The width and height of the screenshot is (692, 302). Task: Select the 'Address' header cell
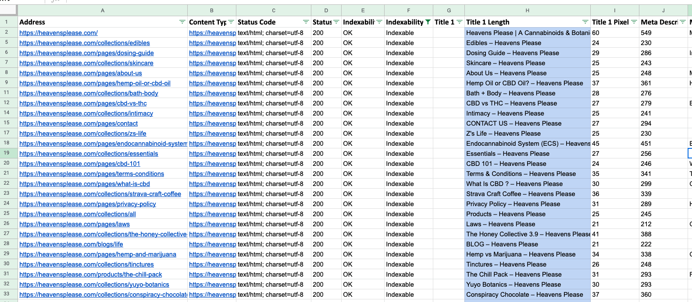103,22
